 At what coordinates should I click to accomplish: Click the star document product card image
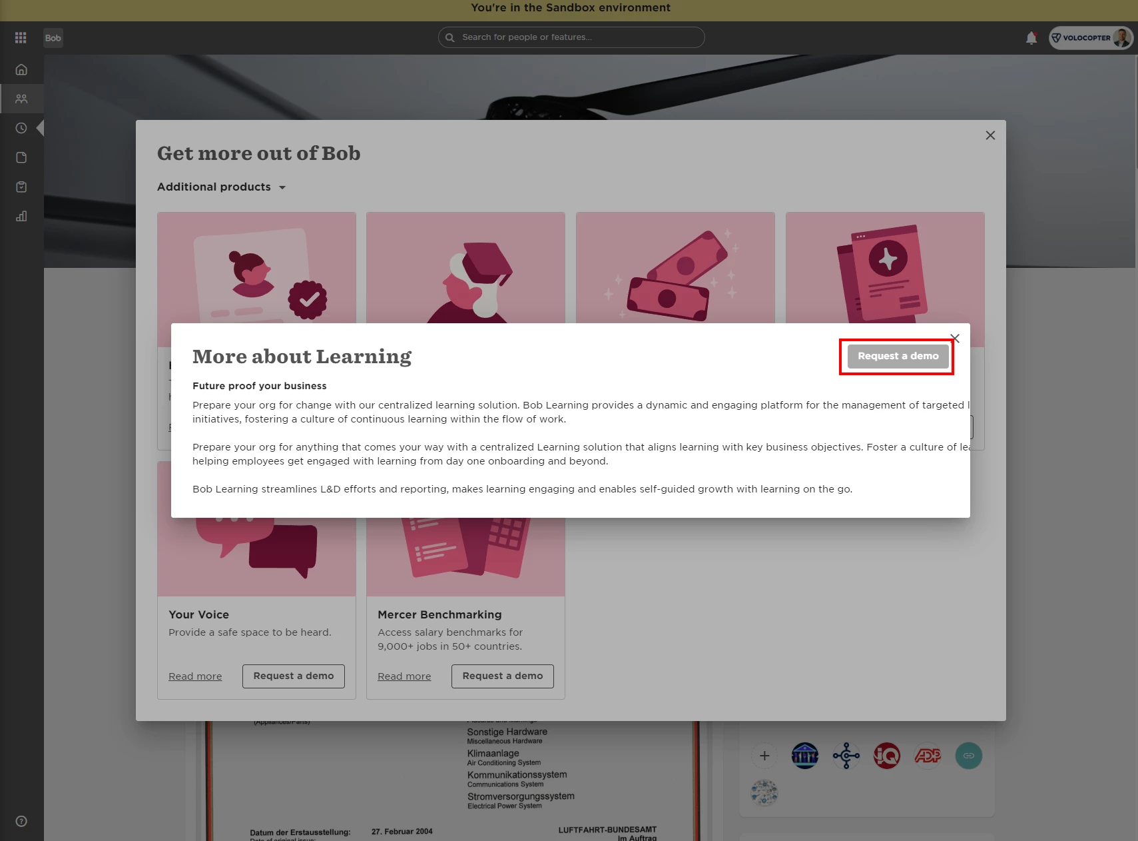pyautogui.click(x=885, y=268)
